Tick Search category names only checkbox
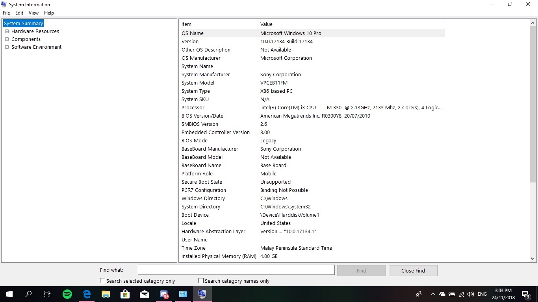 coord(201,281)
